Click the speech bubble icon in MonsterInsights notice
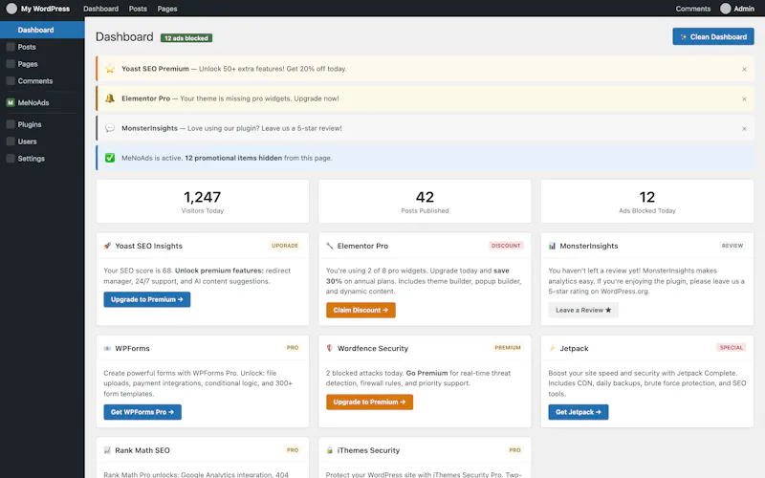The width and height of the screenshot is (765, 478). [x=110, y=128]
